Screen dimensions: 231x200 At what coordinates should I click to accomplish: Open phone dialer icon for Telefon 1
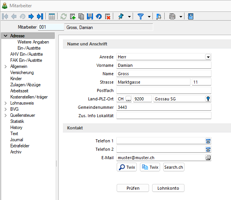(x=208, y=141)
